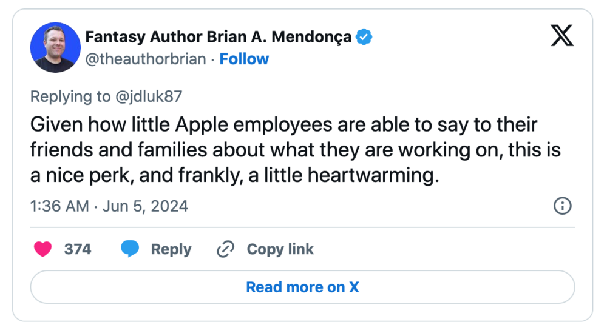Open the display name Fantasy Author Brian A. Mendonça
Screen dimensions: 607x336
tap(218, 37)
